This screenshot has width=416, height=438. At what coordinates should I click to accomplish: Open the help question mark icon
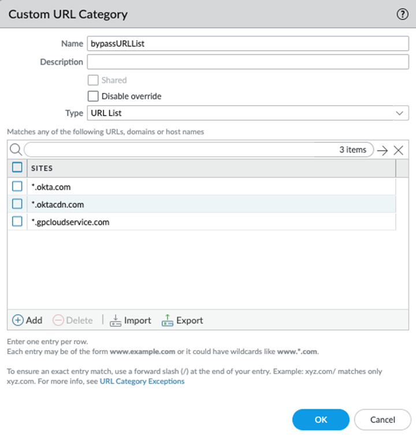403,14
